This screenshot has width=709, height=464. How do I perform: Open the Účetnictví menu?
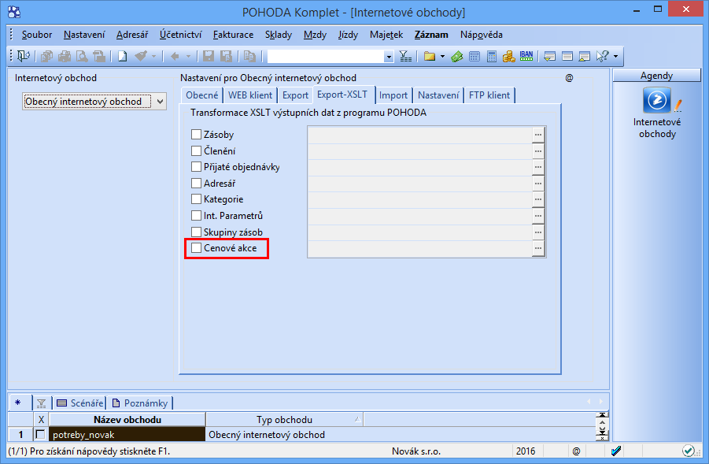180,35
